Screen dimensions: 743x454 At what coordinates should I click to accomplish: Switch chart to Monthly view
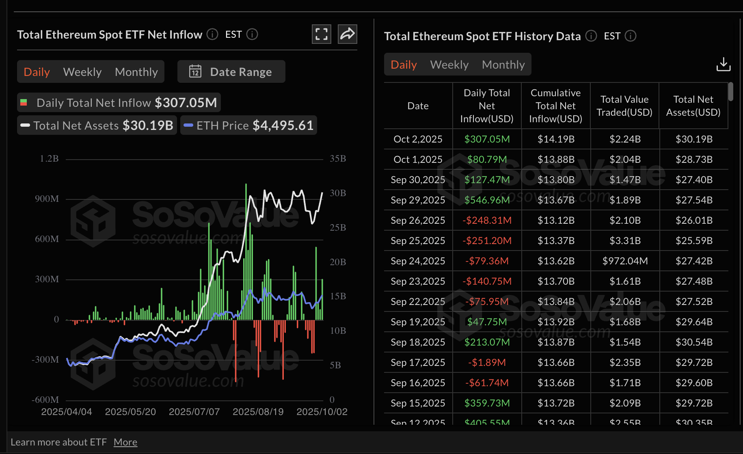click(136, 72)
